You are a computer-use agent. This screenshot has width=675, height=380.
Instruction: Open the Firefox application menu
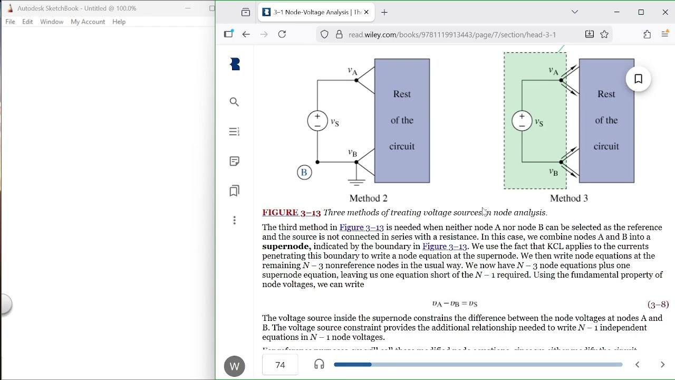pos(666,34)
